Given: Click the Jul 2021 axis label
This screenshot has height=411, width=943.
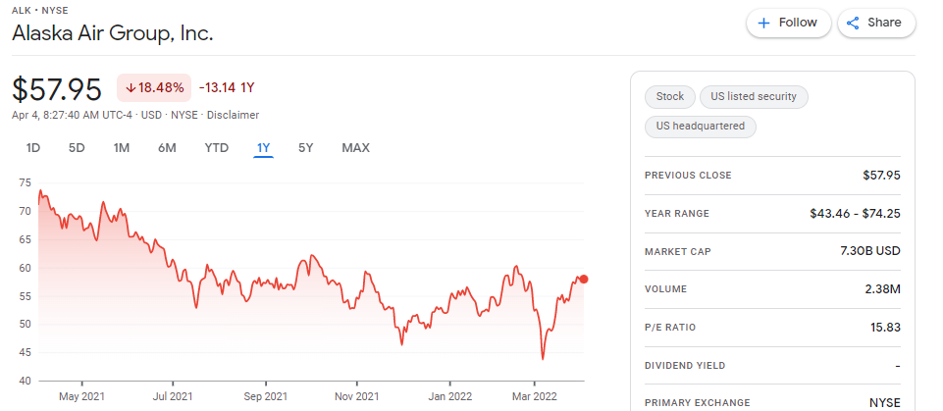Looking at the screenshot, I should tap(173, 396).
